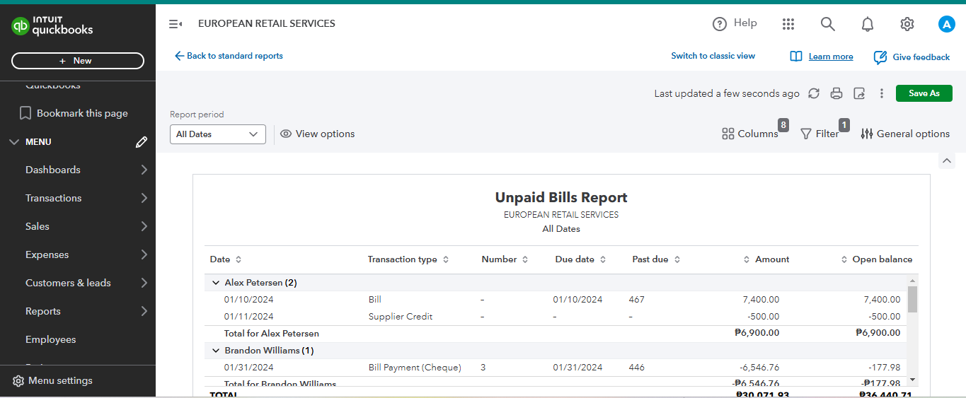Click the Supplier Credit transaction
This screenshot has width=966, height=398.
[401, 317]
